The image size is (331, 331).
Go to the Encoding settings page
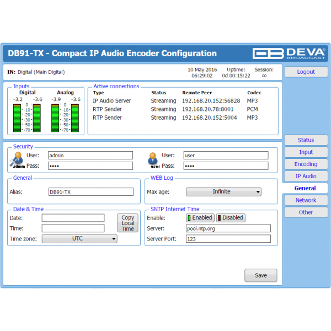(306, 164)
